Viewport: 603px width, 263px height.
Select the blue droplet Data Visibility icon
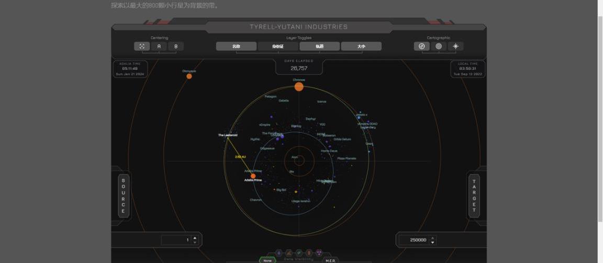click(x=279, y=253)
